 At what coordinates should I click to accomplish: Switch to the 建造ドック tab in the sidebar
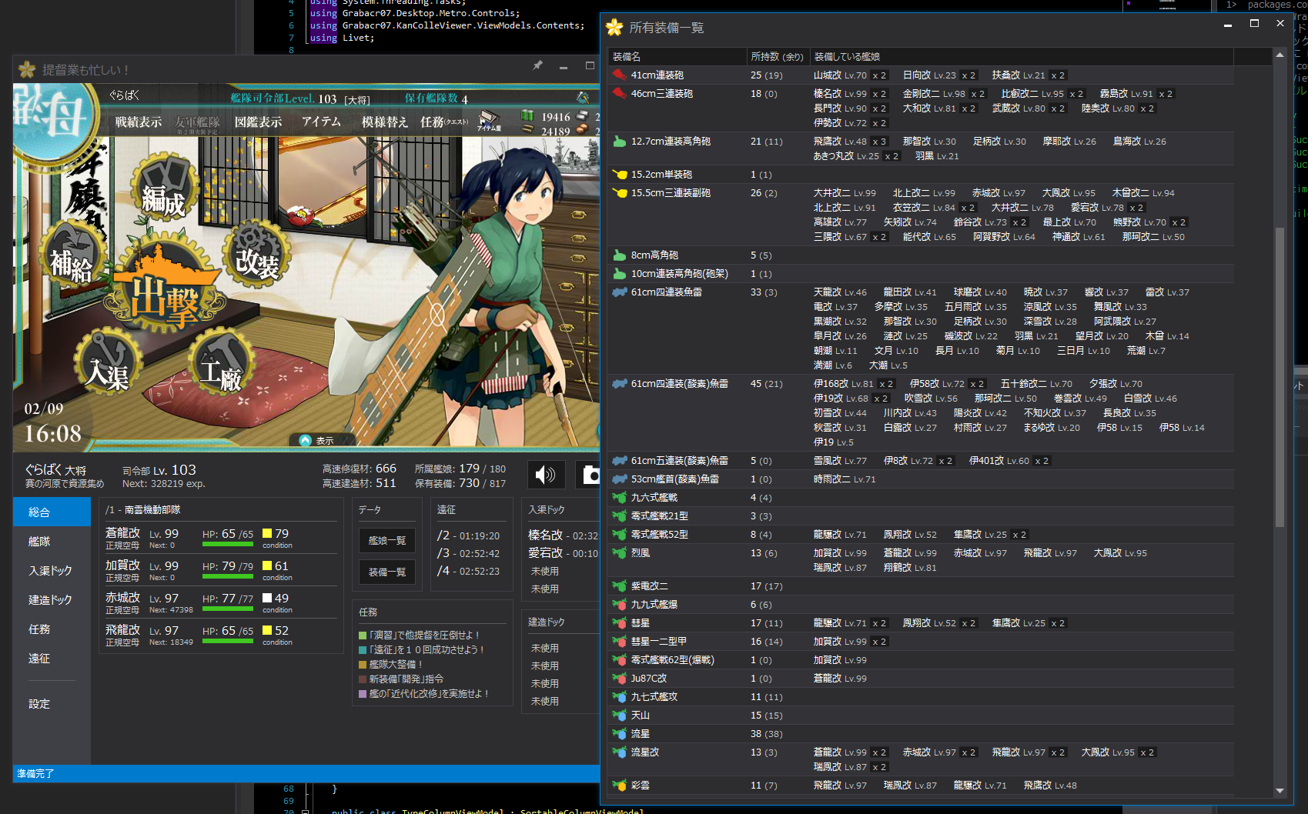click(x=52, y=600)
